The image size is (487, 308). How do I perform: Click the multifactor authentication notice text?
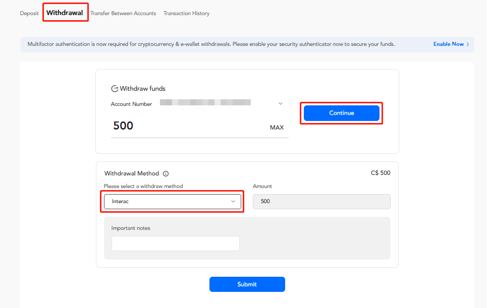207,44
